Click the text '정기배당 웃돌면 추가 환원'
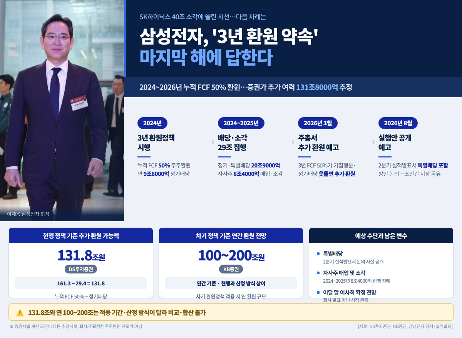 [326, 174]
